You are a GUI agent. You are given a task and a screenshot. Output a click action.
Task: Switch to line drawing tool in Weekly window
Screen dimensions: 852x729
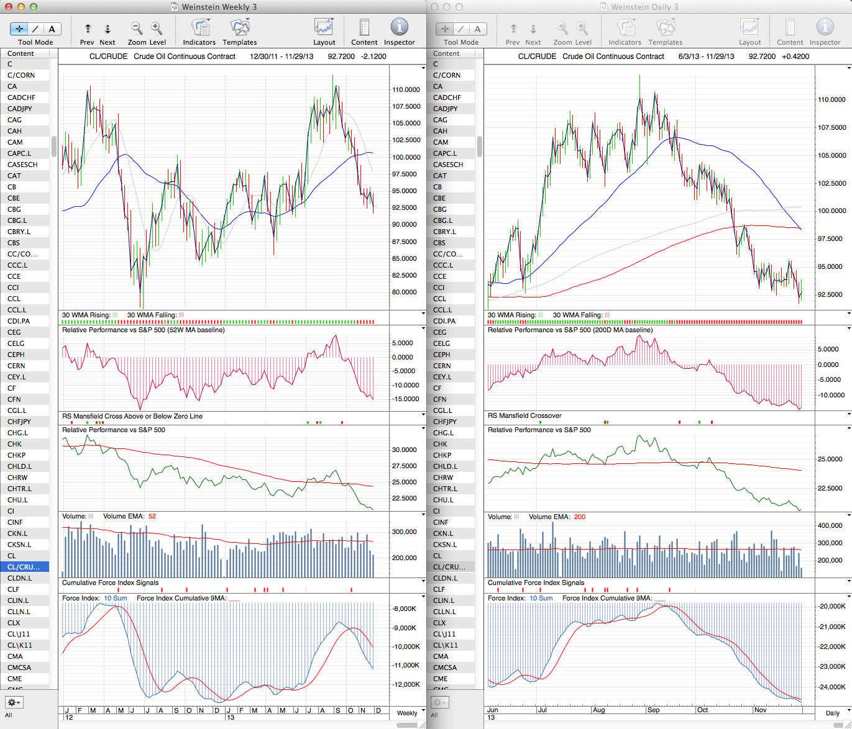pyautogui.click(x=35, y=29)
